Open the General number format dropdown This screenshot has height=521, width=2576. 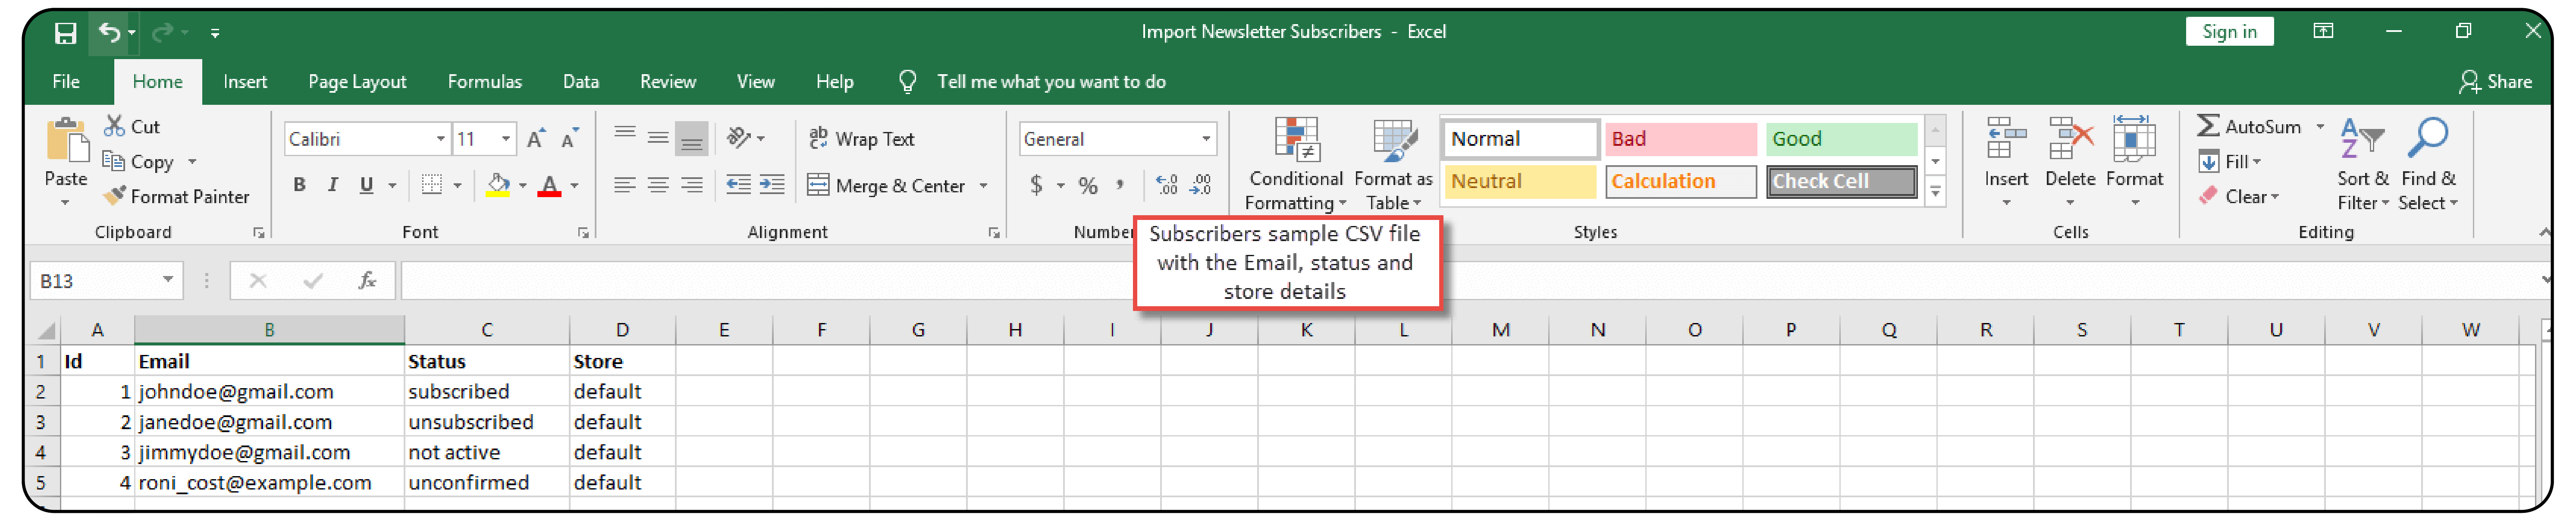coord(1205,139)
